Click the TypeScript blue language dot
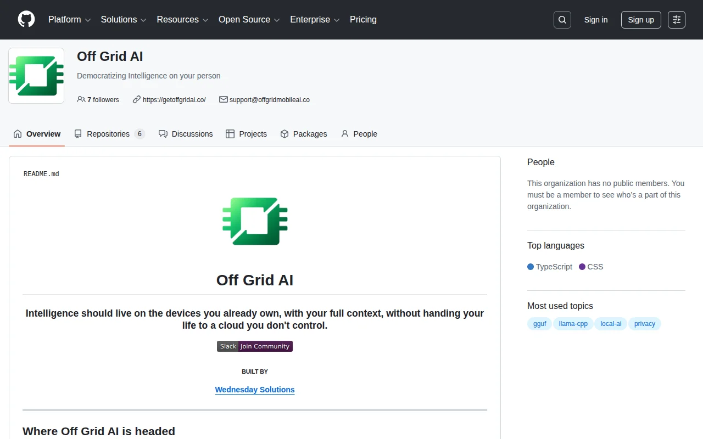Viewport: 703px width, 439px height. (x=531, y=267)
